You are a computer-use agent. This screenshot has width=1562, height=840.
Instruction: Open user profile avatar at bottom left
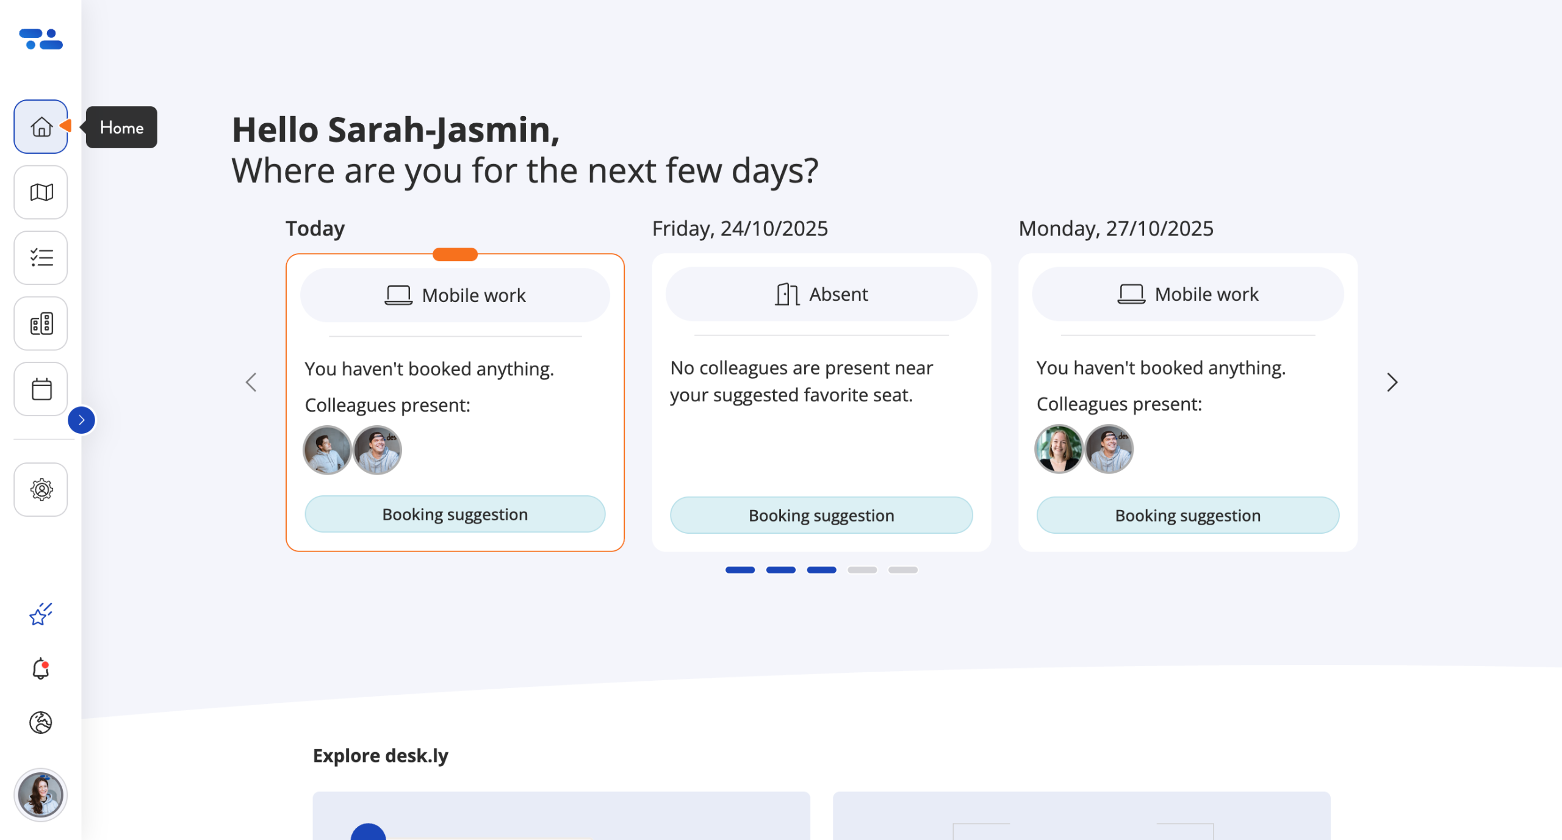(x=41, y=795)
